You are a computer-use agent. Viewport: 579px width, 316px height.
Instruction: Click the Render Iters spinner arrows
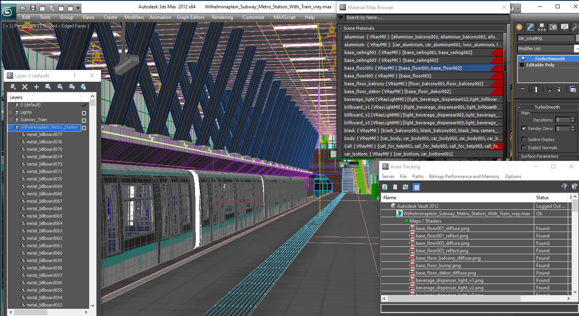pos(573,129)
